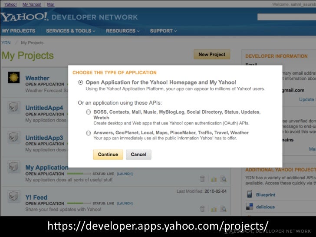Open the Y! Feed project link
Image resolution: width=316 pixels, height=237 pixels.
tap(36, 197)
